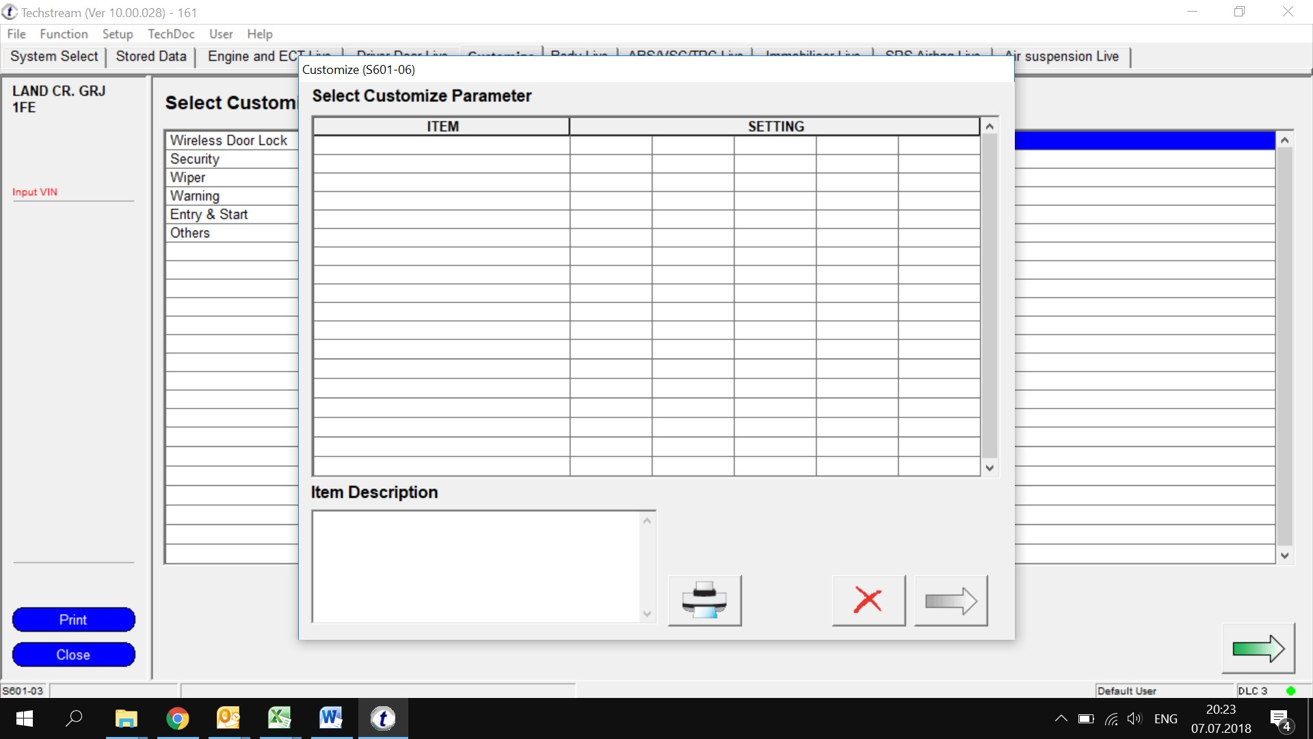Select the Others customize category
1313x739 pixels.
(x=190, y=233)
